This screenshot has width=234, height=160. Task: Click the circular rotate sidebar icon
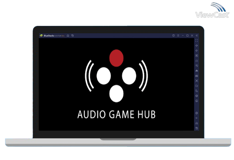point(197,101)
